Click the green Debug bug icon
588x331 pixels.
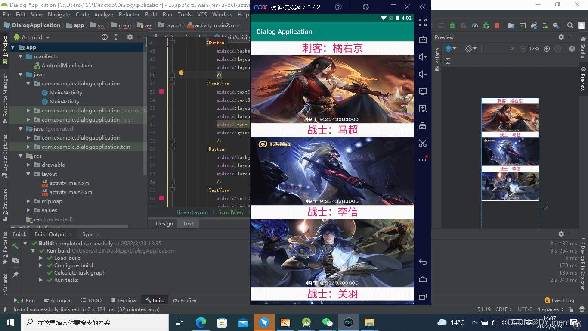point(452,25)
